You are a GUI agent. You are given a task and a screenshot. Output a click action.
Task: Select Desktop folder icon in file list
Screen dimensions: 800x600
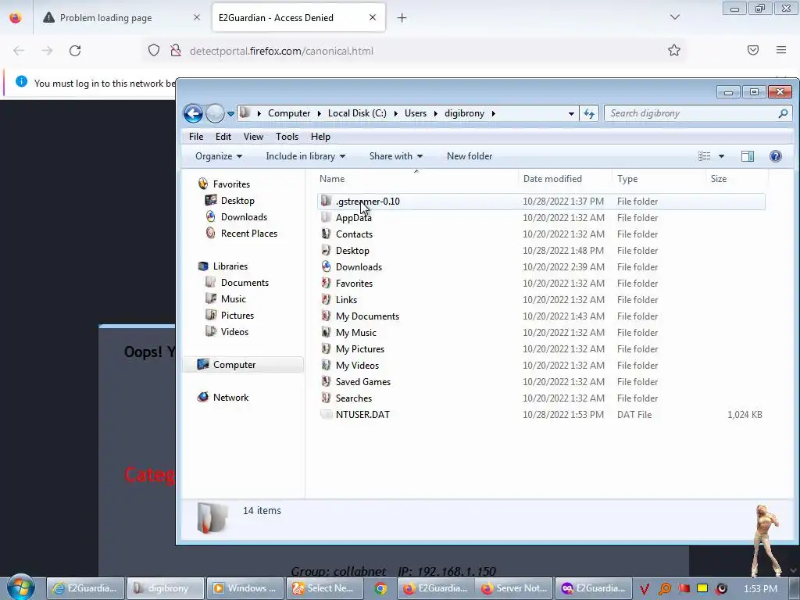pos(326,250)
